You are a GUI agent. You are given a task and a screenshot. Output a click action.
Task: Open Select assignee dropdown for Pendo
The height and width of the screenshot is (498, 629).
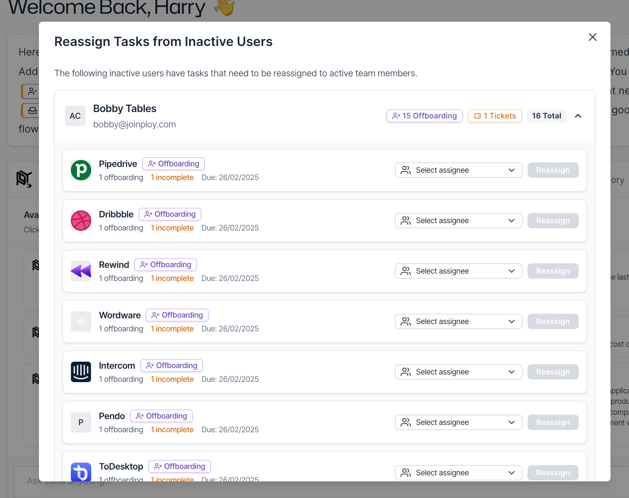click(458, 422)
